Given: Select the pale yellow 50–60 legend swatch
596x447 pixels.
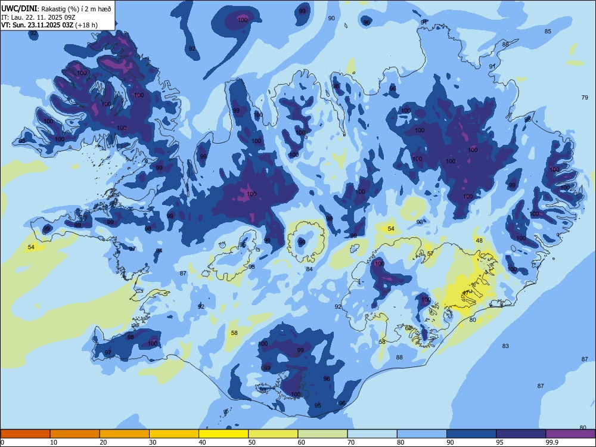Looking at the screenshot, I should [273, 434].
